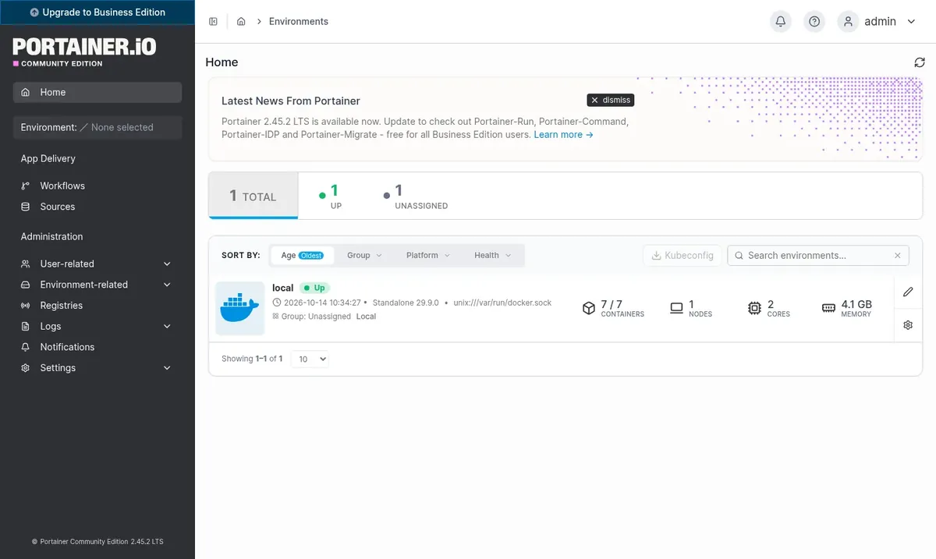Click the Portainer.io logo
The image size is (936, 559).
click(x=84, y=51)
